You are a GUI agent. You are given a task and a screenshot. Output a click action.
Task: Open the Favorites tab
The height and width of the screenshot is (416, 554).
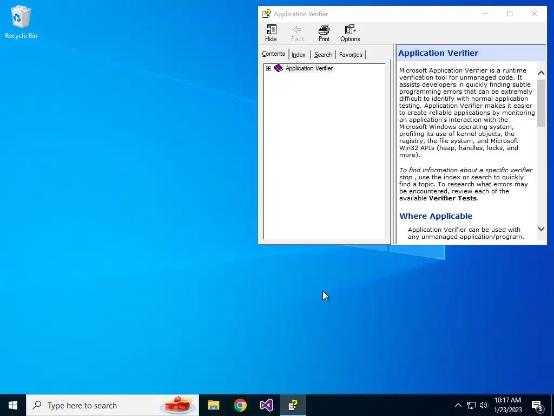(x=351, y=55)
